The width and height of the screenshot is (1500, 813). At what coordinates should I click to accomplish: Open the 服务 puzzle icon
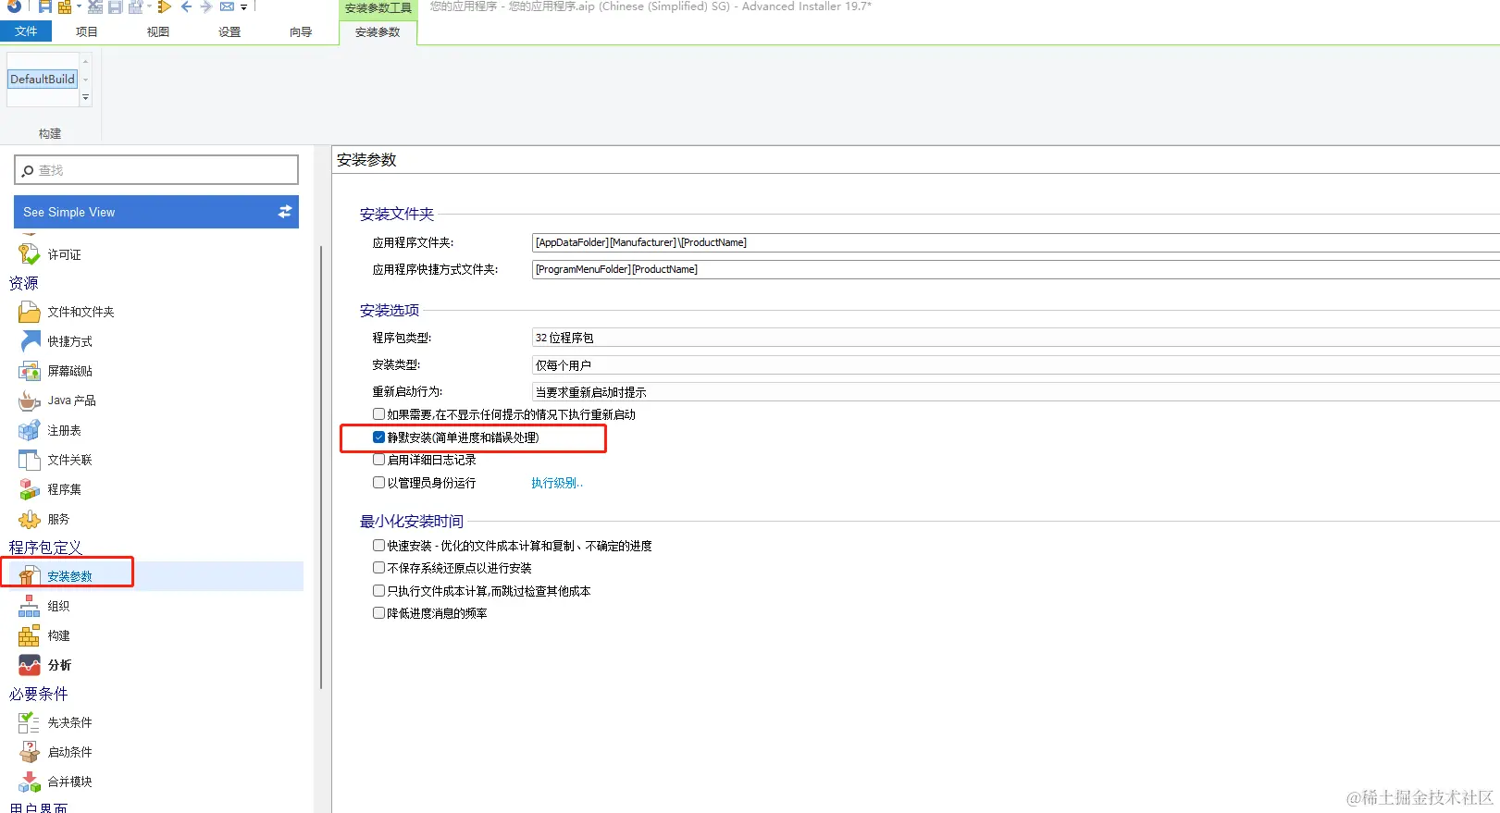pos(29,519)
